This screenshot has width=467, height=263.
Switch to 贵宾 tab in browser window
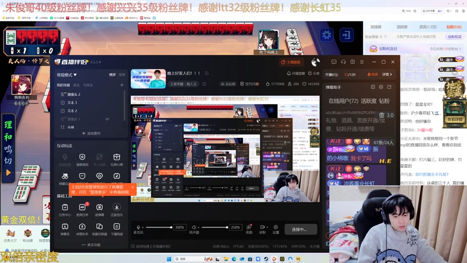pyautogui.click(x=428, y=27)
